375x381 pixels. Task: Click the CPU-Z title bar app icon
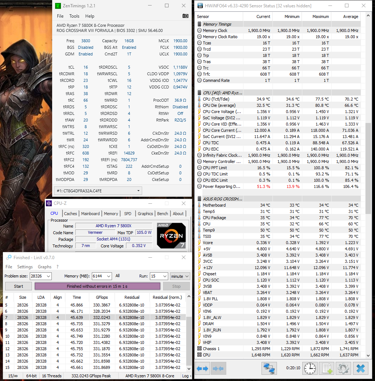tap(49, 203)
